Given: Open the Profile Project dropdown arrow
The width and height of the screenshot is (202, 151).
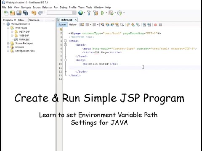Looking at the screenshot, I should (x=124, y=13).
